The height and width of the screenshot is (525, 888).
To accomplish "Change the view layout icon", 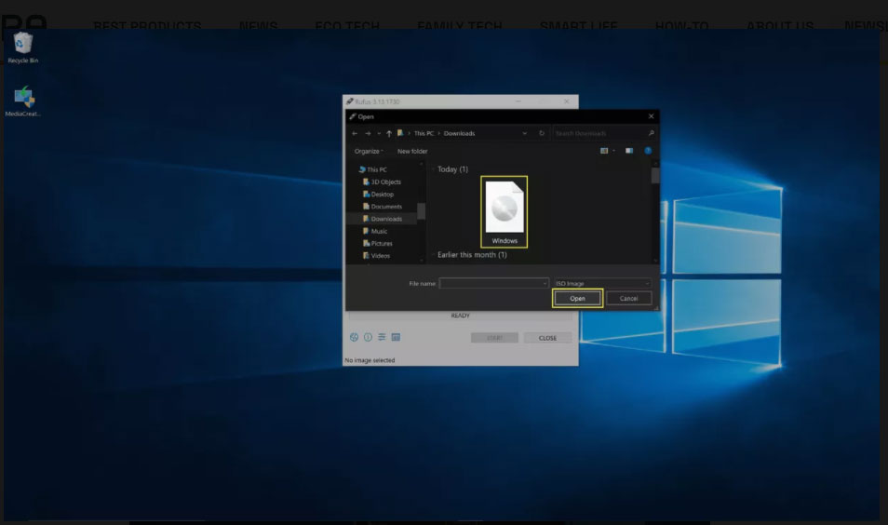I will coord(604,151).
